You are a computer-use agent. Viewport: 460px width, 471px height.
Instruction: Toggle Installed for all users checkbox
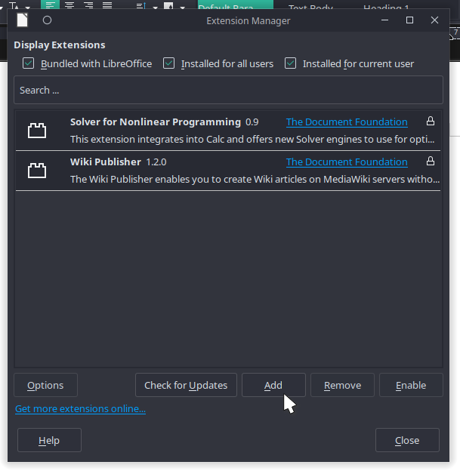click(168, 63)
